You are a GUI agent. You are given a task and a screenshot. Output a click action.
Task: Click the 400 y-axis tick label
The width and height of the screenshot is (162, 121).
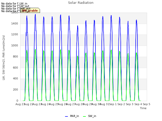[x=15, y=79]
